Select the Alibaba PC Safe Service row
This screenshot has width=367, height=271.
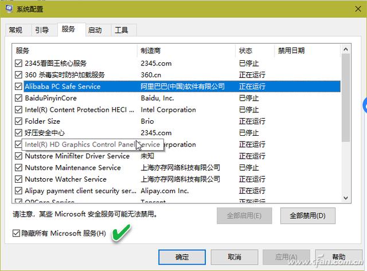coord(182,87)
